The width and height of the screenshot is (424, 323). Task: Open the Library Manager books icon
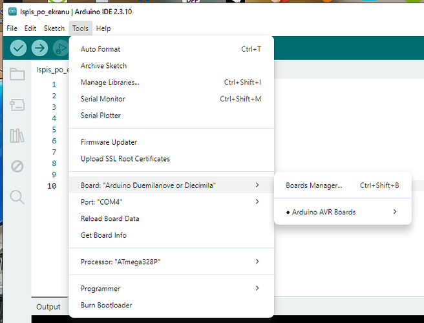point(17,136)
